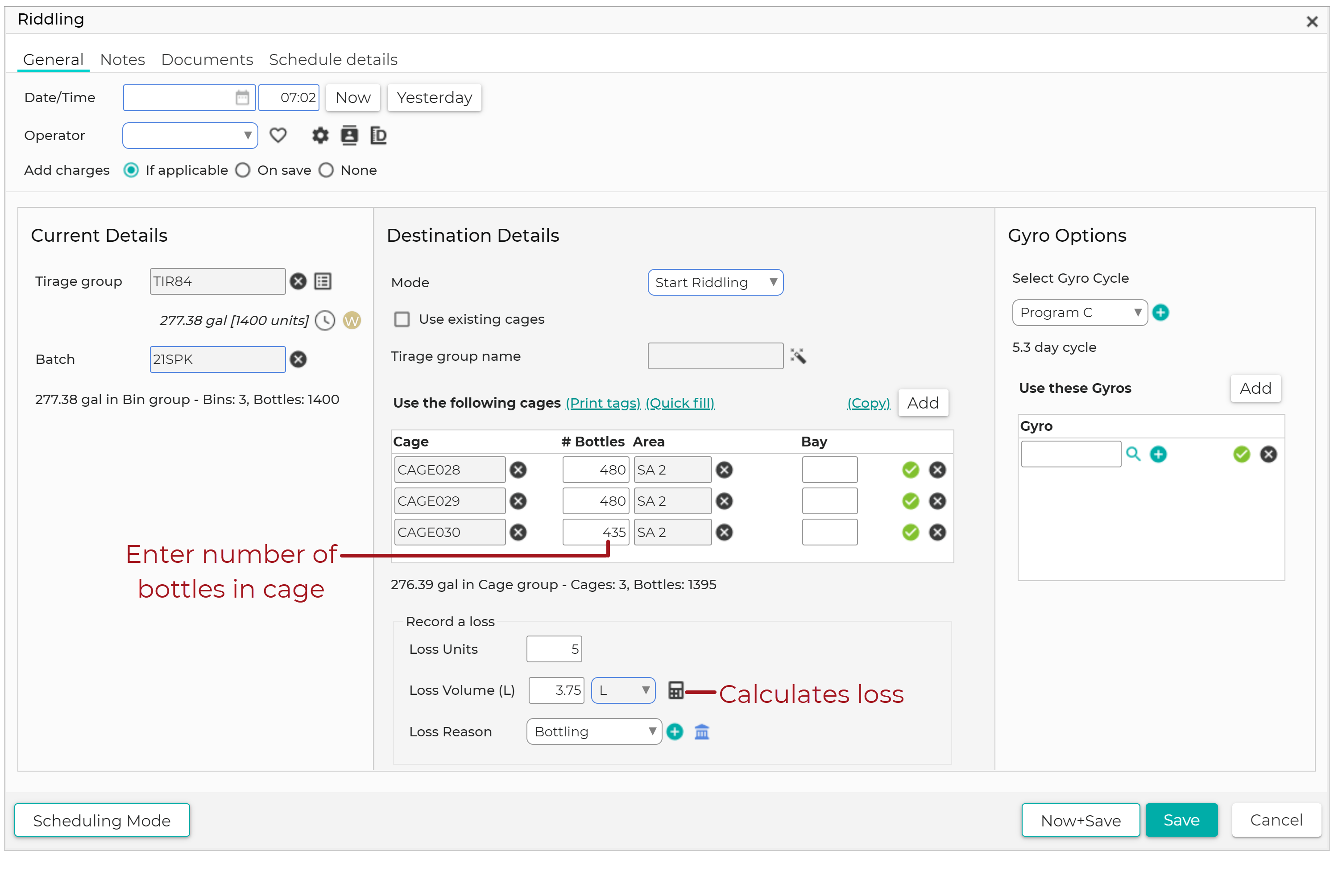The width and height of the screenshot is (1330, 892).
Task: Open the Operator dropdown
Action: [190, 136]
